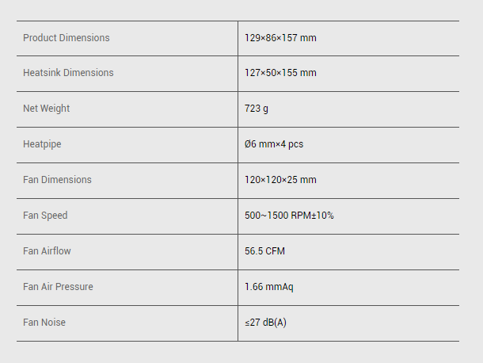Click the Fan Dimensions label

pyautogui.click(x=57, y=180)
